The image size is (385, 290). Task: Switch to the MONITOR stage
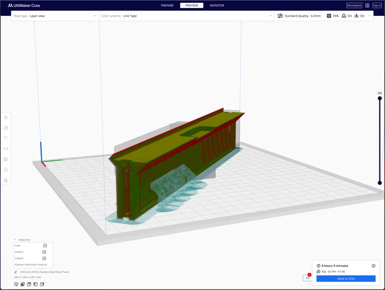217,6
